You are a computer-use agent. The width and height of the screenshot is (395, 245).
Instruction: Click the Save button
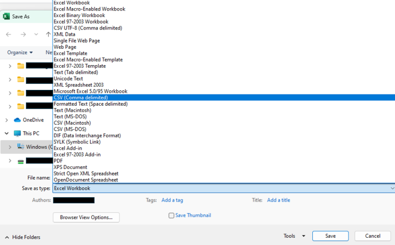click(x=331, y=236)
